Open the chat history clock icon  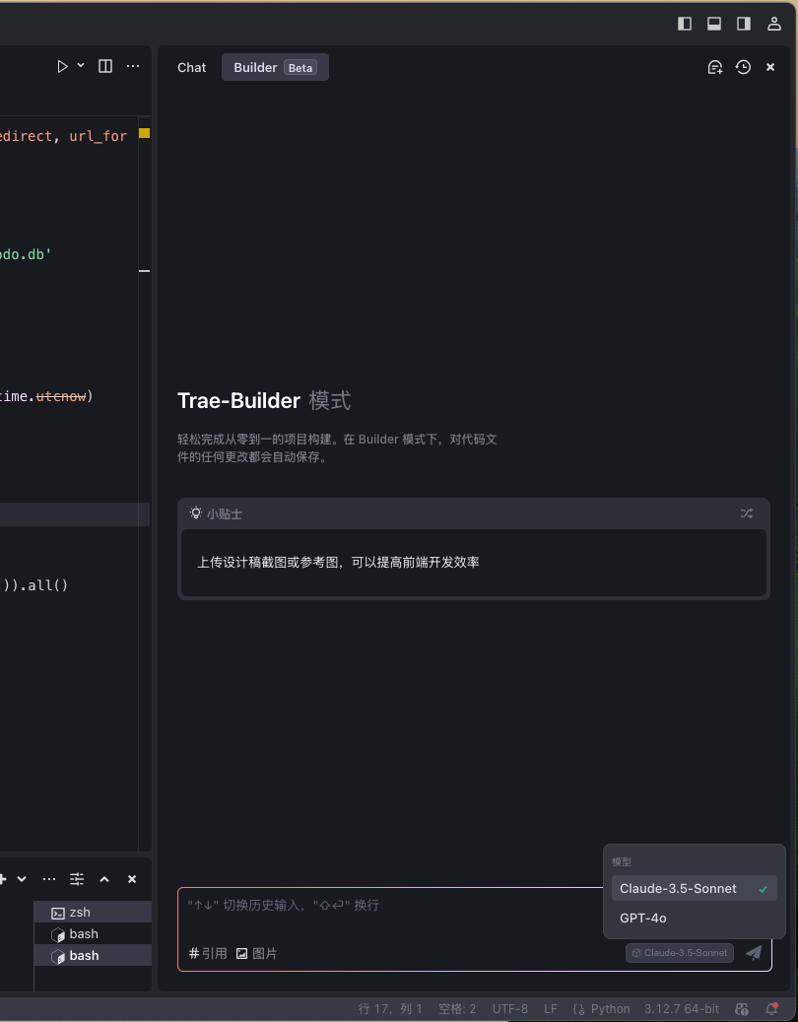(743, 67)
